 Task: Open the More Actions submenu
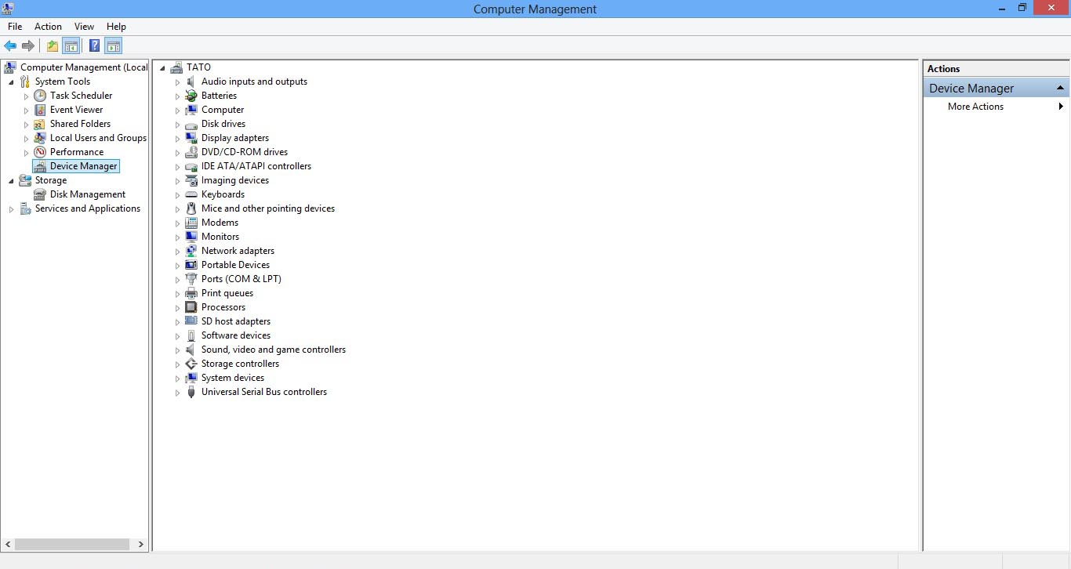995,107
